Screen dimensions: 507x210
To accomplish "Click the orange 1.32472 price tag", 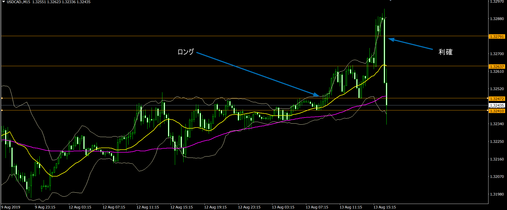I will tap(497, 99).
